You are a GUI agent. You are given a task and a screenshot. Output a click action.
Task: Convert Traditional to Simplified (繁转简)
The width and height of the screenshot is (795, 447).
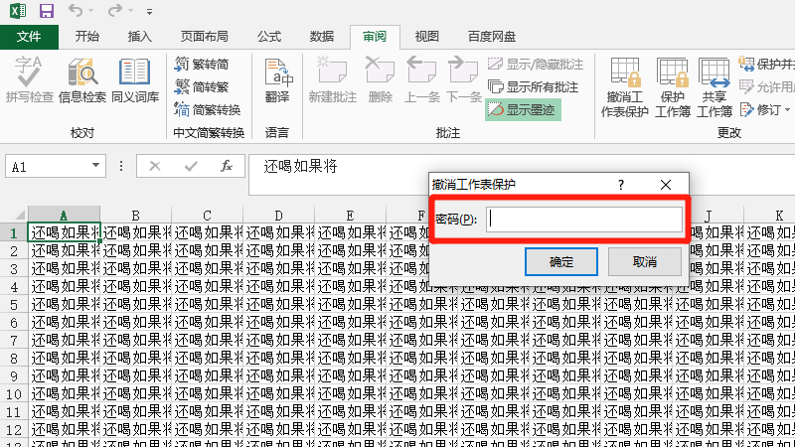202,64
